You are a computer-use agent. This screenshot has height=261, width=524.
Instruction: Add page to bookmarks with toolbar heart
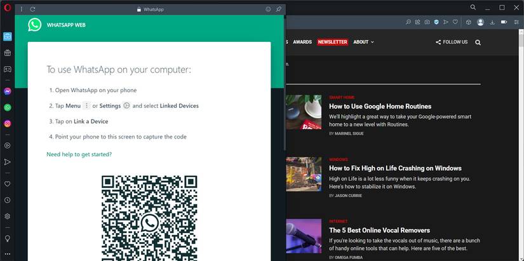pos(455,22)
